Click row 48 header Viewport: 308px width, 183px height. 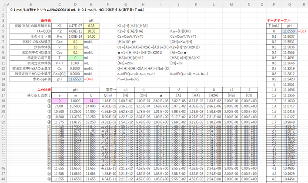click(3, 179)
